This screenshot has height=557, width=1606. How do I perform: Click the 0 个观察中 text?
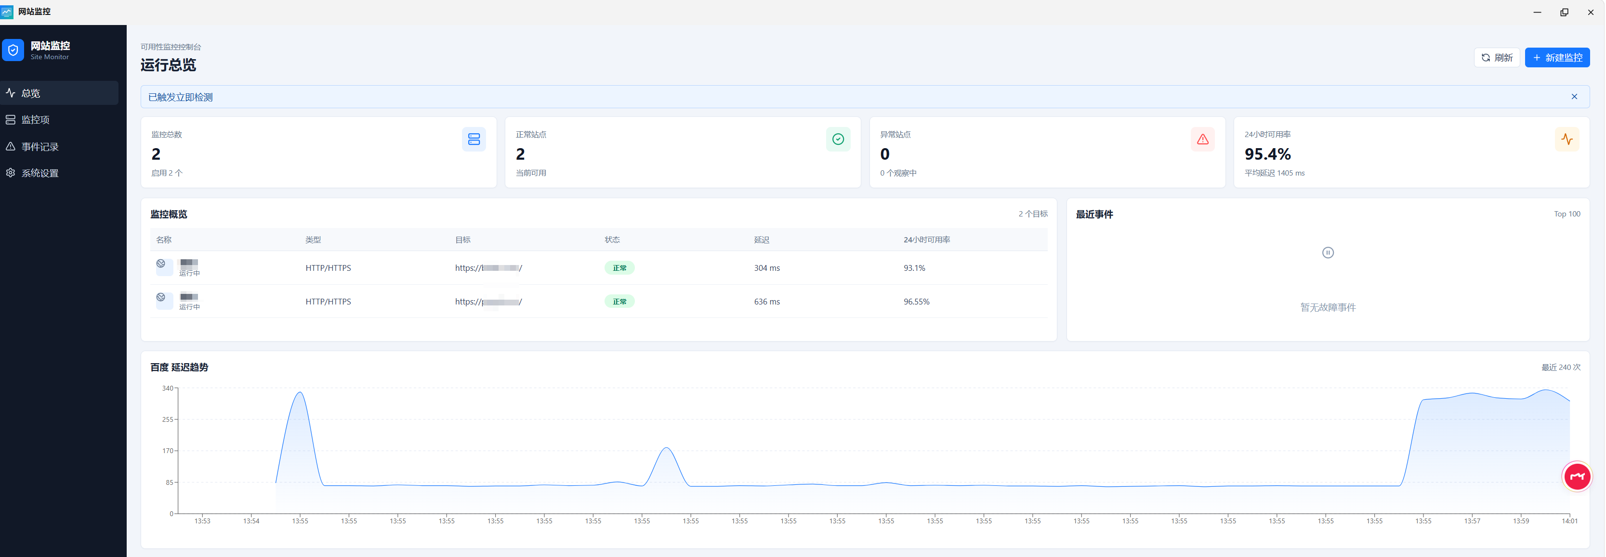point(898,173)
